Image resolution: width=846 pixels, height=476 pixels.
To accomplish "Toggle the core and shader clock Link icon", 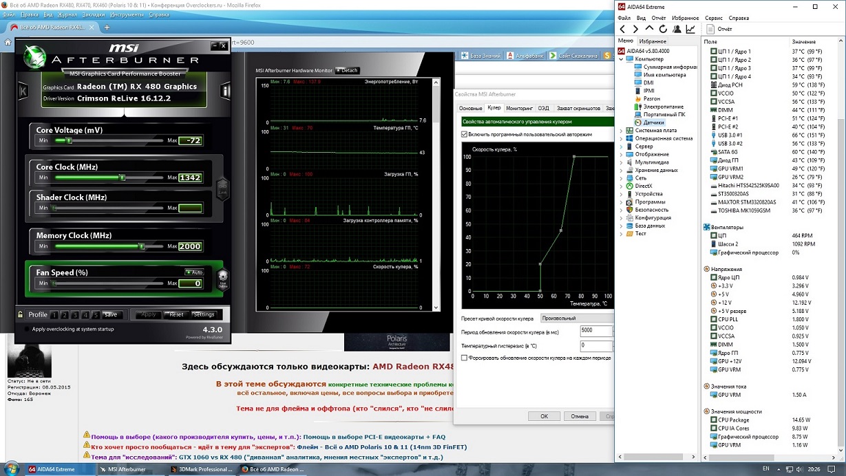I will click(x=222, y=188).
